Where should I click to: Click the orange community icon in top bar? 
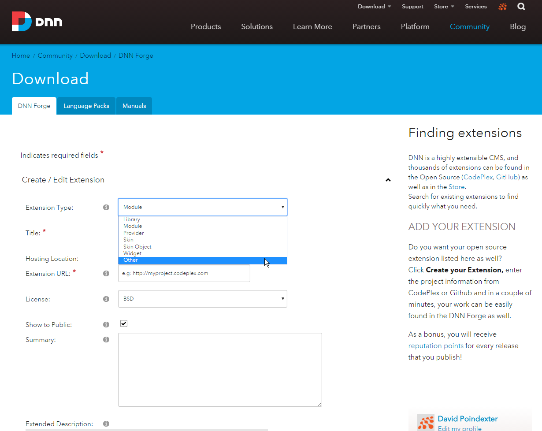[502, 7]
